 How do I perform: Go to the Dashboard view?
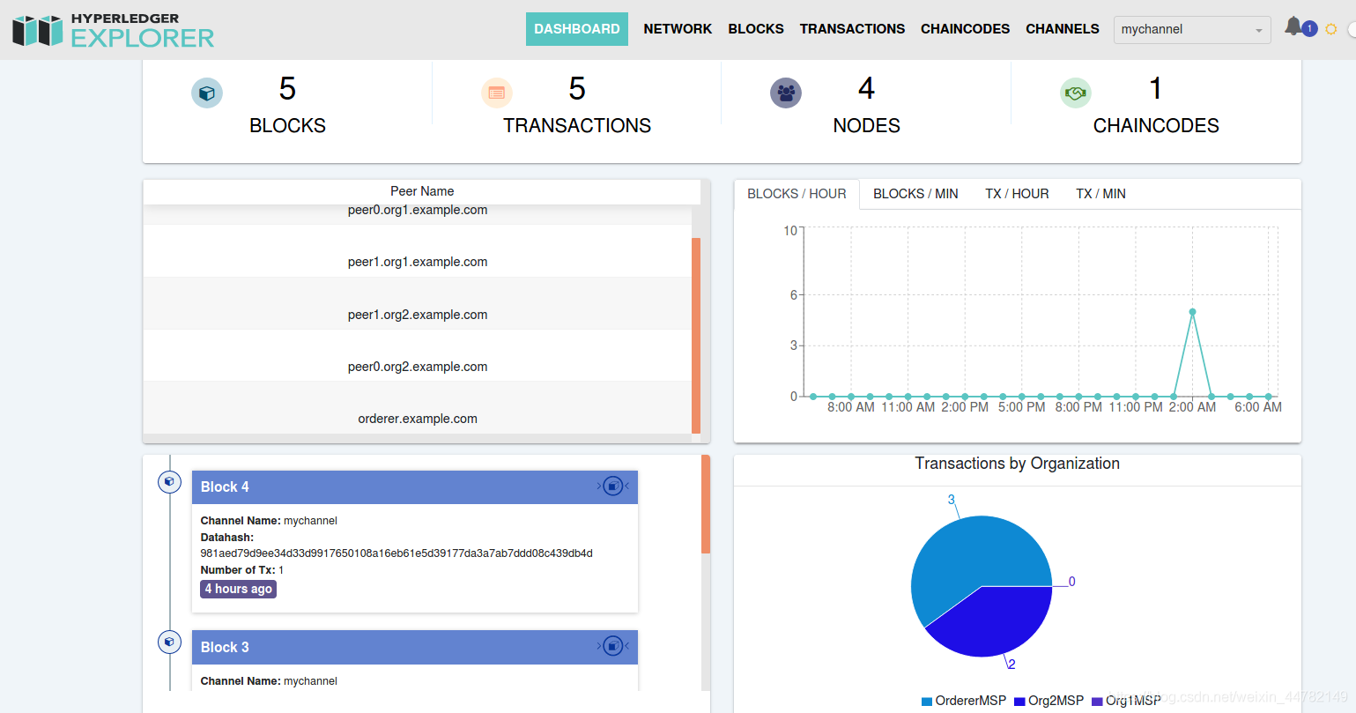click(577, 29)
